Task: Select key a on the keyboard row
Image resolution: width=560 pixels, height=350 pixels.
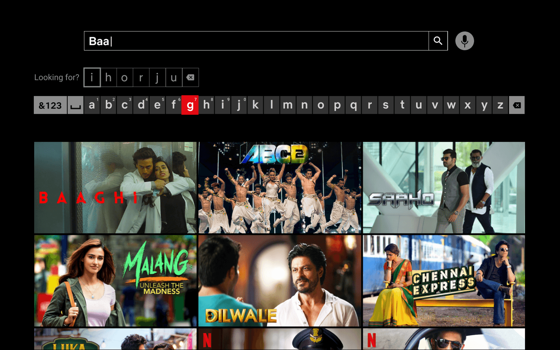Action: tap(92, 105)
